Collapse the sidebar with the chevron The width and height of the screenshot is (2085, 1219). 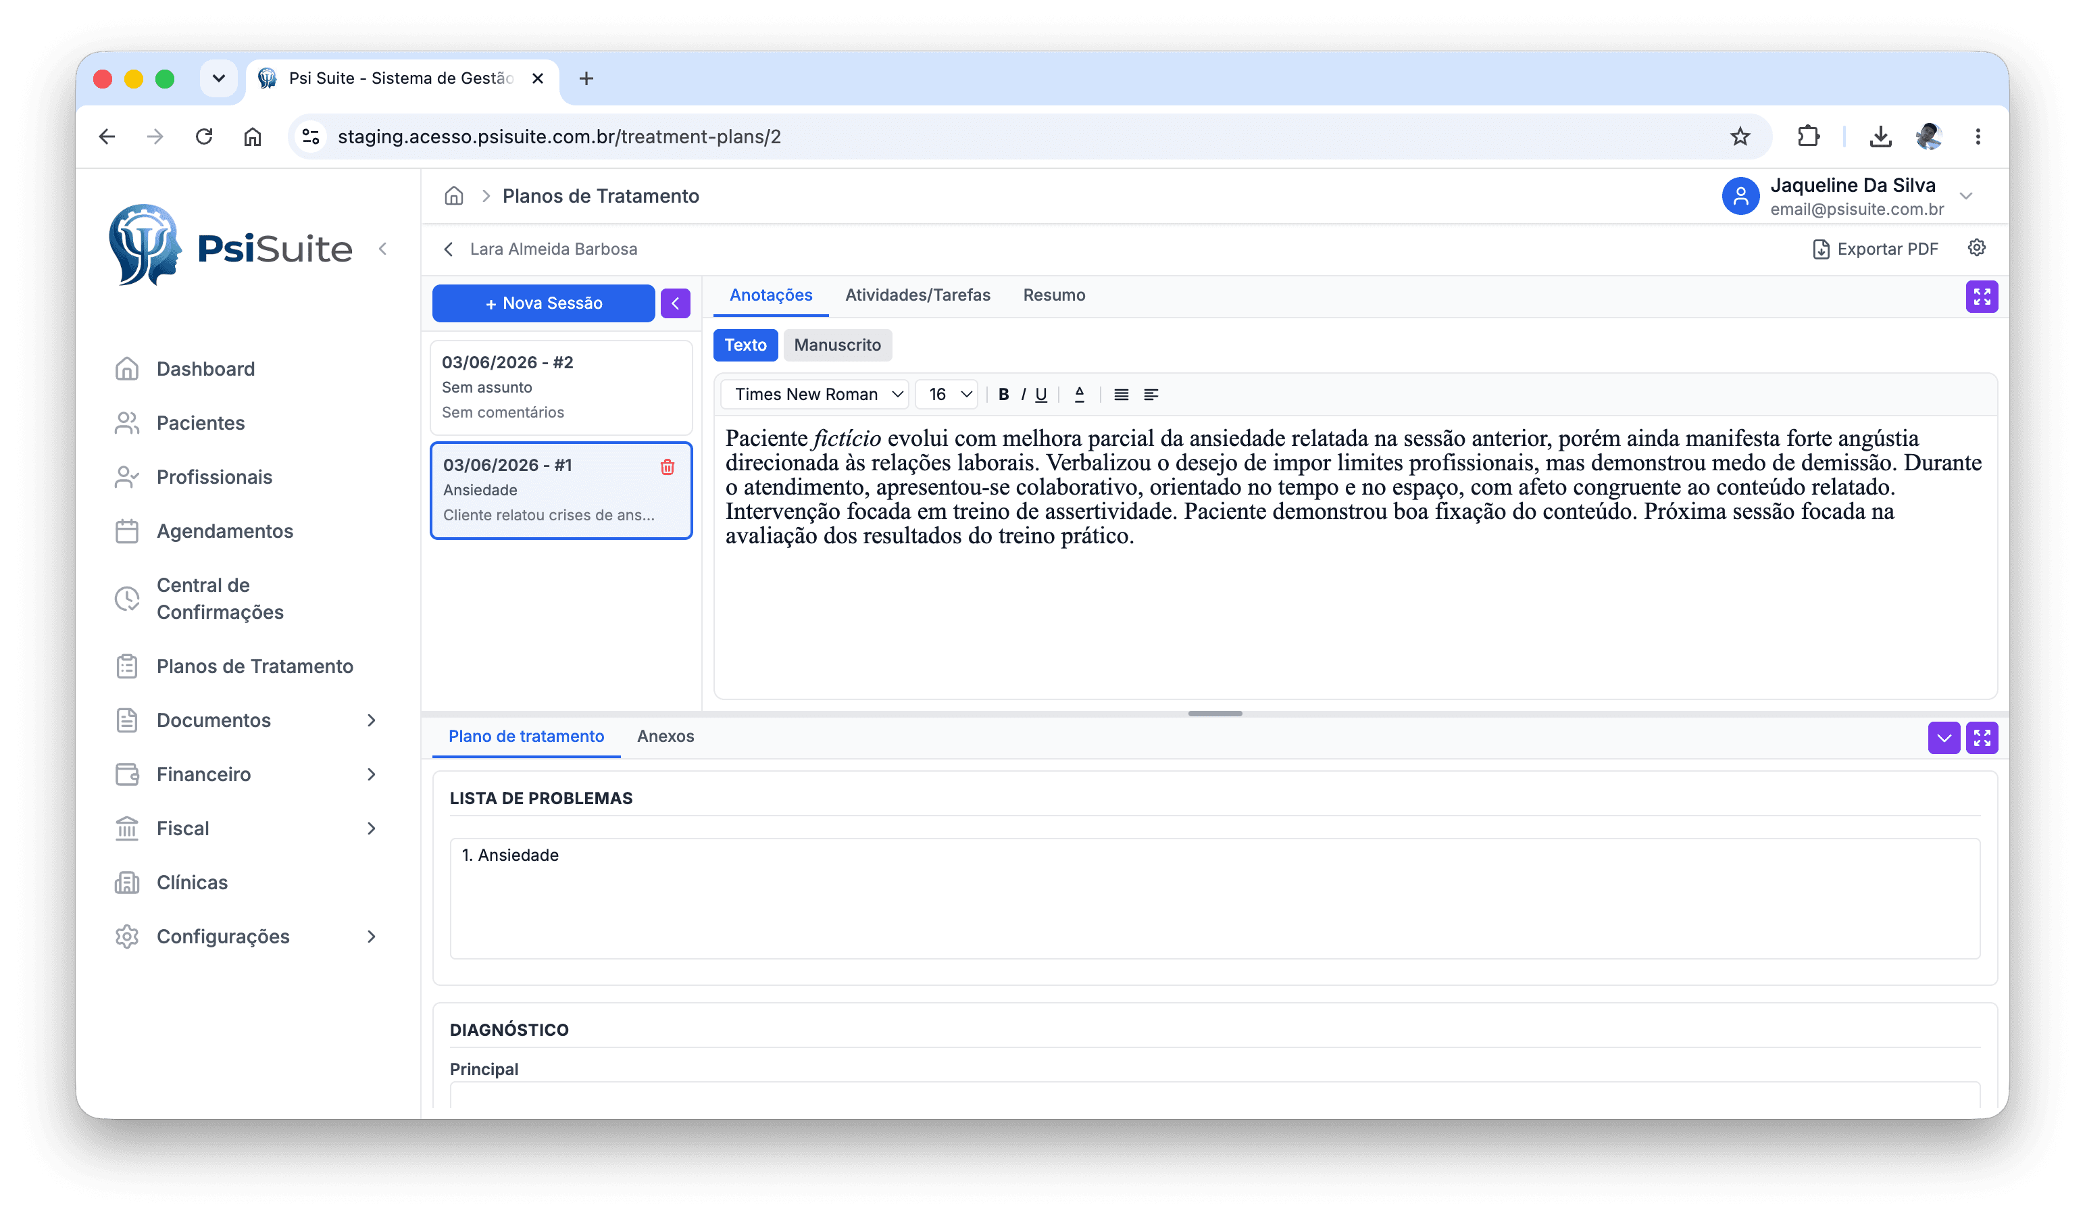coord(383,248)
